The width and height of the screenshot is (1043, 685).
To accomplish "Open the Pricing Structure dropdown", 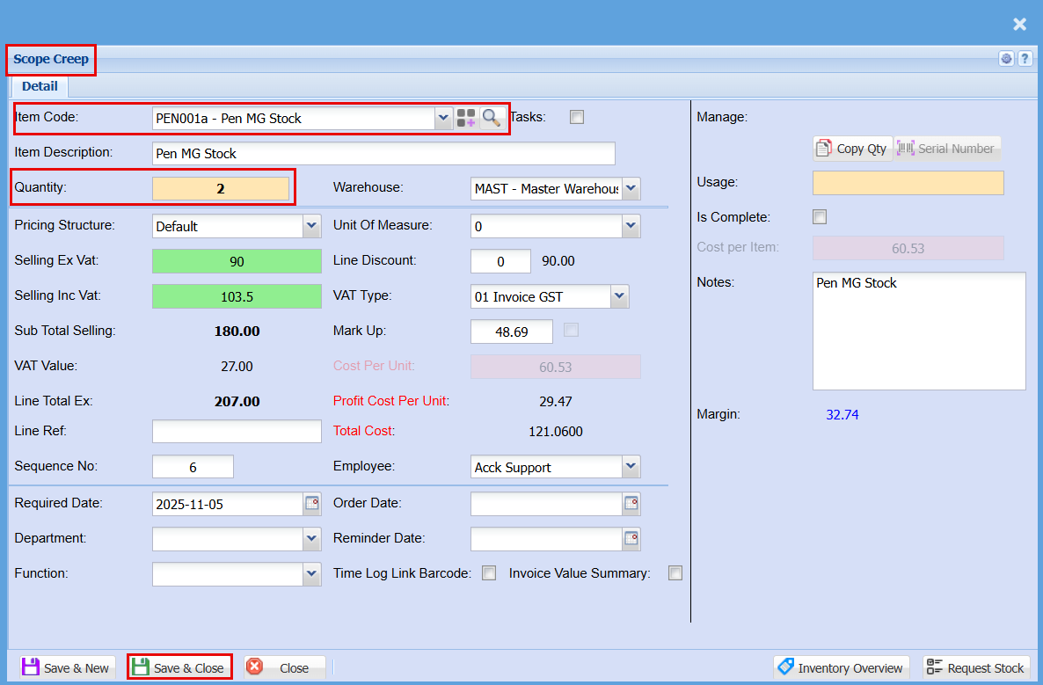I will (x=312, y=226).
